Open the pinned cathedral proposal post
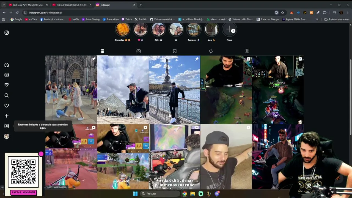Screen dimensions: 352x198 (x=71, y=90)
